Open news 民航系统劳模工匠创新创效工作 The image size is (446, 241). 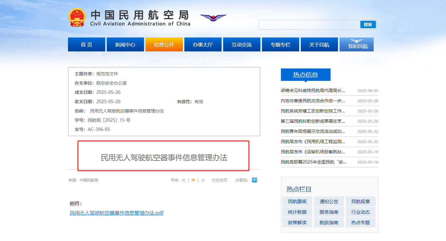(313, 111)
